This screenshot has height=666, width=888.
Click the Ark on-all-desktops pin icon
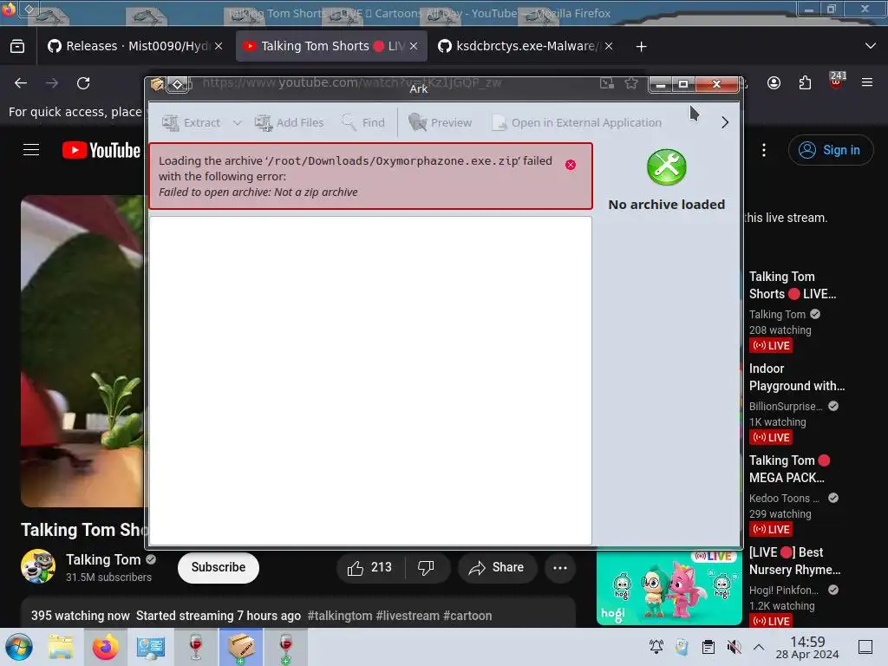coord(177,84)
